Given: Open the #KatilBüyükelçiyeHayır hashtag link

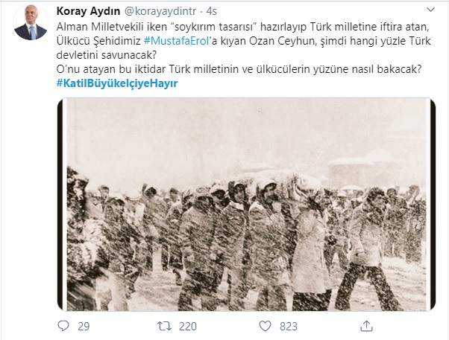Looking at the screenshot, I should (117, 83).
